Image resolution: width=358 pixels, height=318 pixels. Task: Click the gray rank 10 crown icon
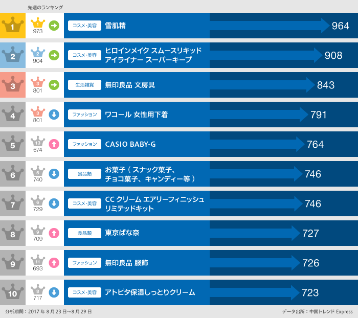click(x=13, y=292)
